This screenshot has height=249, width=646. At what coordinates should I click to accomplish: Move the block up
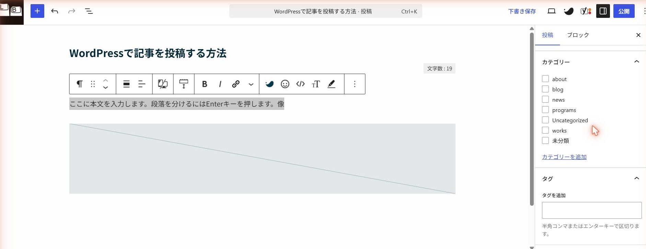(106, 80)
